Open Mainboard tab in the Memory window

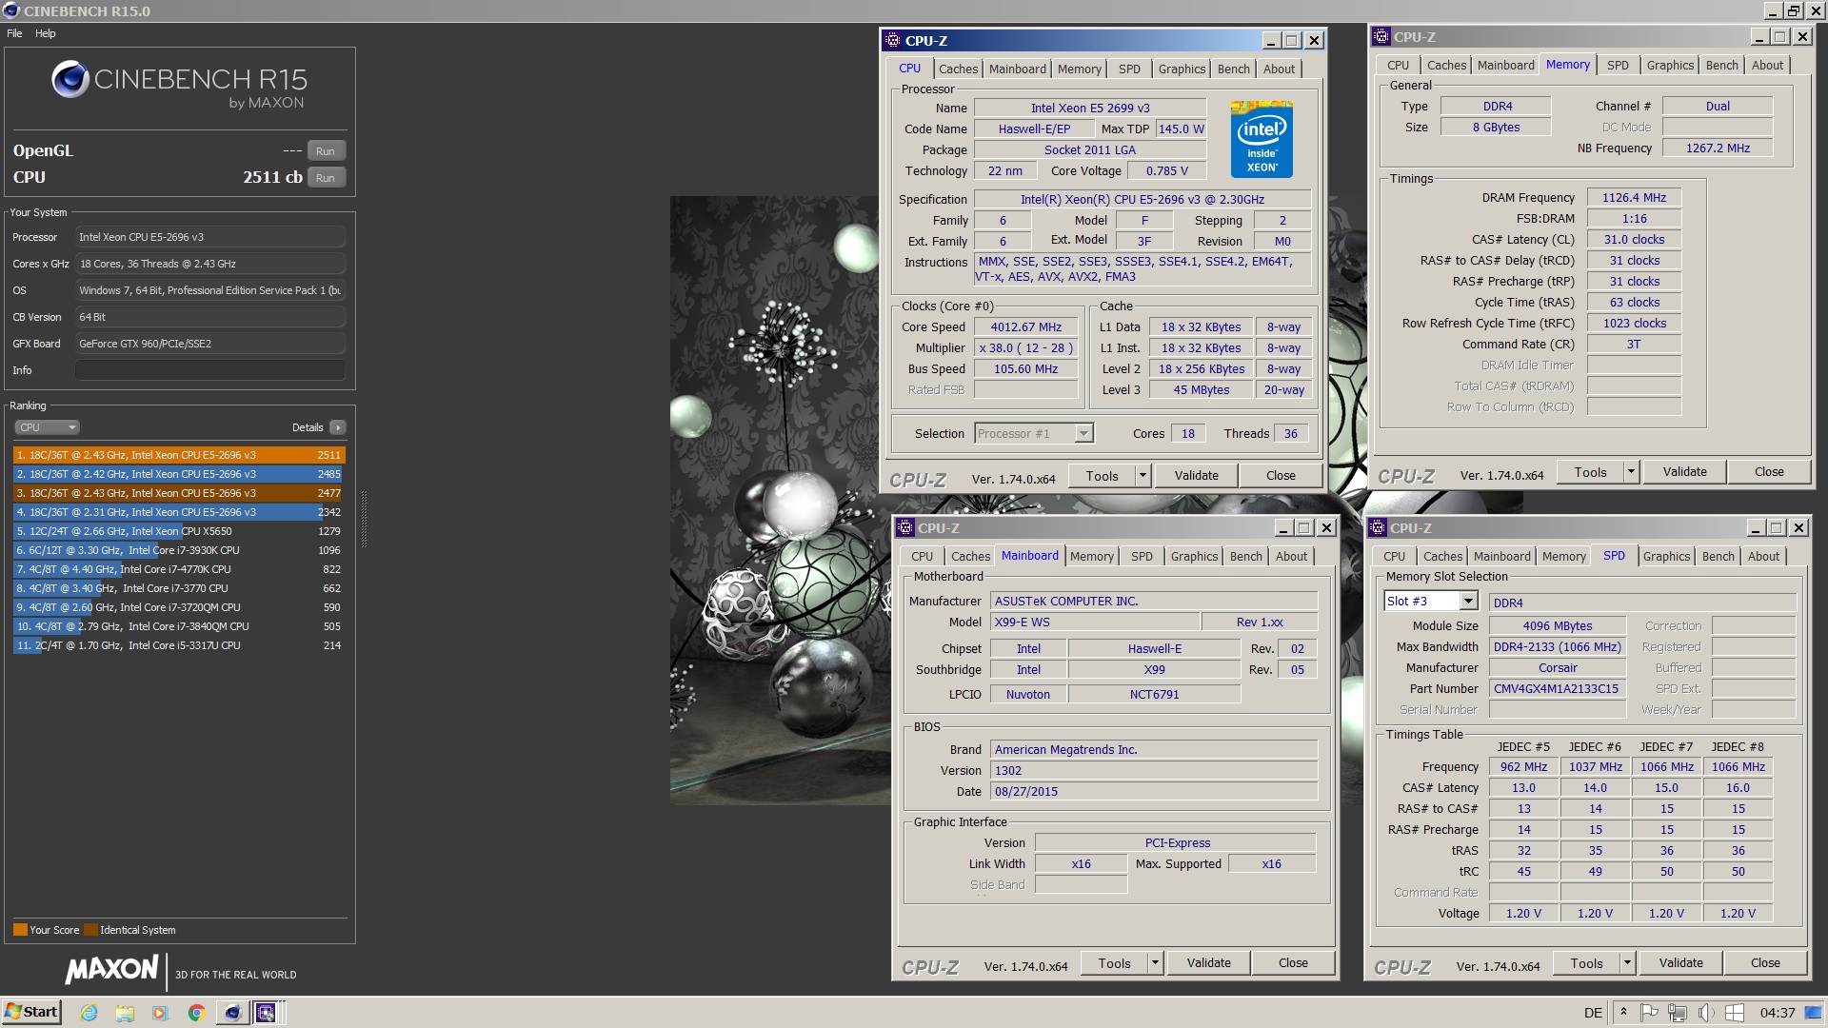(x=1505, y=65)
